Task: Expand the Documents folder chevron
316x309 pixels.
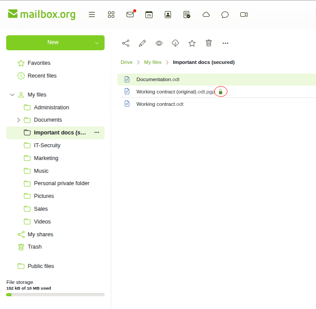Action: tap(18, 120)
